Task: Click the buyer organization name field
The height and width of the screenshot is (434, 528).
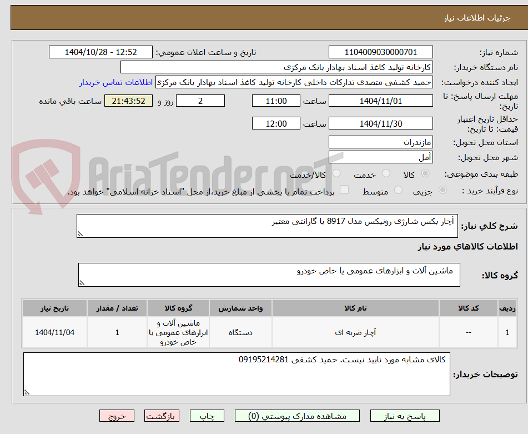Action: (x=276, y=67)
